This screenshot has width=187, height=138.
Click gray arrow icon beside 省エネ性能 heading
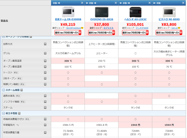(x=19, y=113)
